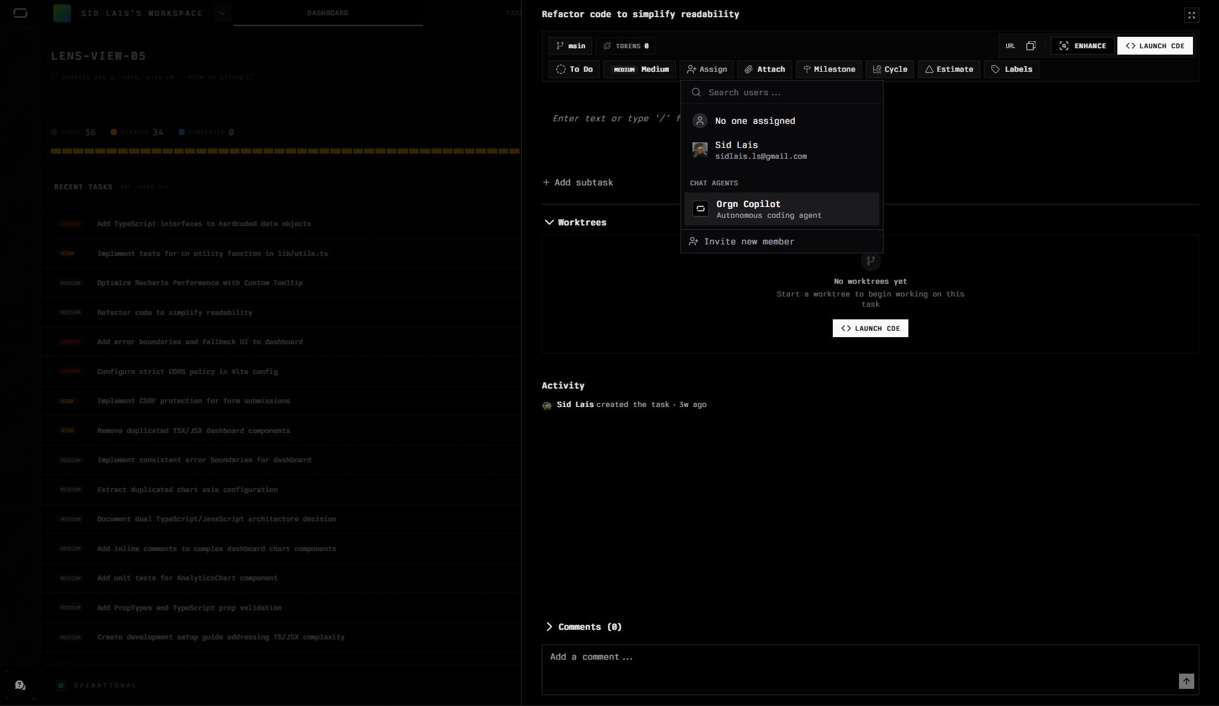Image resolution: width=1219 pixels, height=706 pixels.
Task: Launch CDE from the Worktrees empty state
Action: coord(870,328)
